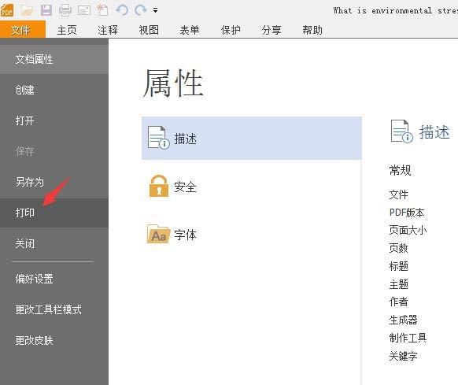Click the 标题 property label
Image resolution: width=458 pixels, height=385 pixels.
coord(398,266)
